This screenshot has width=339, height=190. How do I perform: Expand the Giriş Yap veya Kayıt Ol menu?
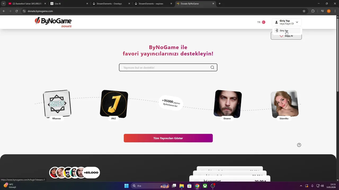point(286,22)
